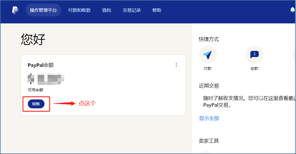
Task: Open the 操作管理平台 tab
Action: (43, 10)
